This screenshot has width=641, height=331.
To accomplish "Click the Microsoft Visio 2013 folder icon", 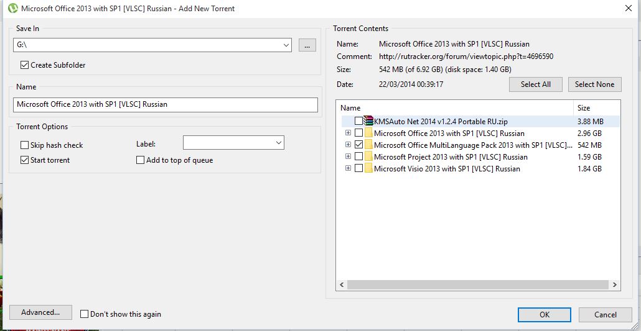I will click(368, 169).
